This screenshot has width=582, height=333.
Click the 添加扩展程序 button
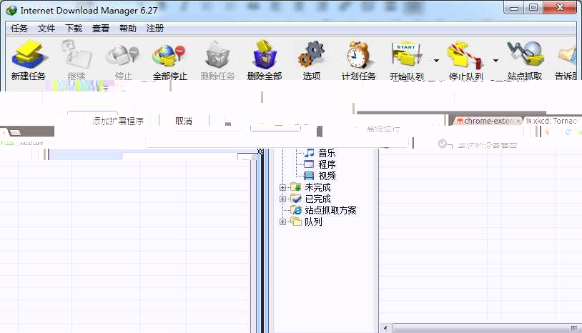click(x=118, y=121)
